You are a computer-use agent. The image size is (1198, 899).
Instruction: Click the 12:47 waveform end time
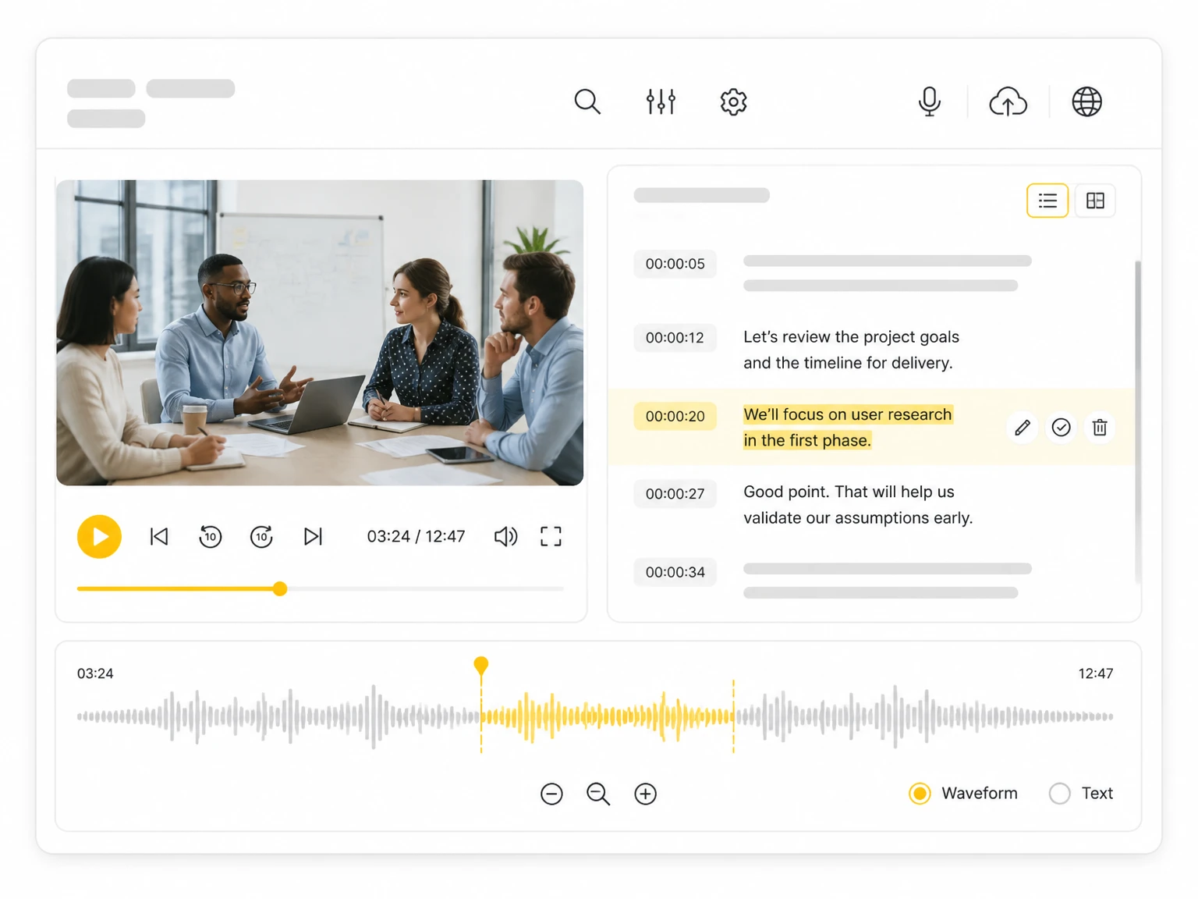coord(1095,673)
